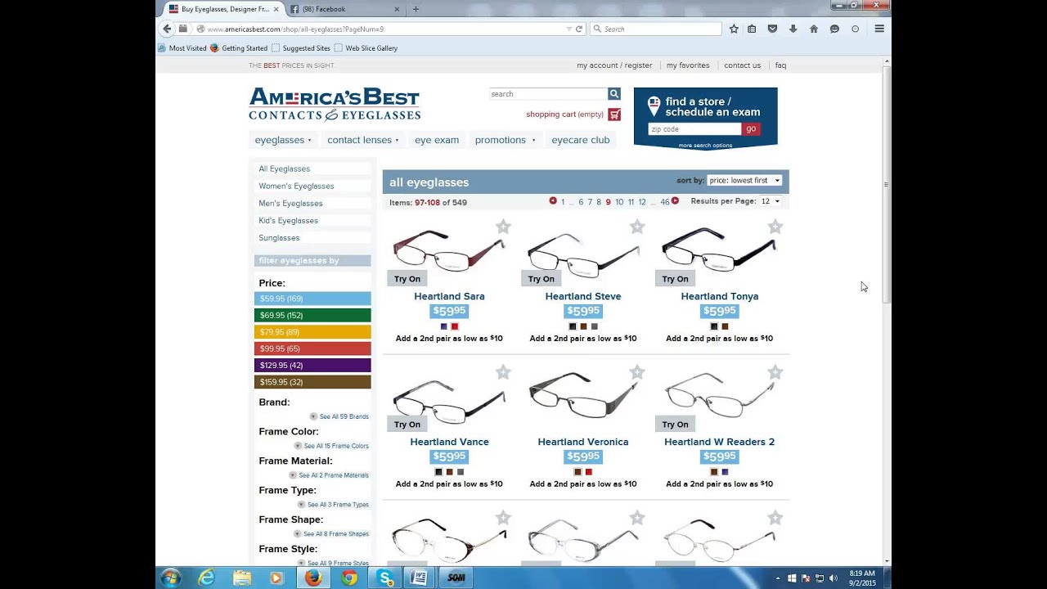Open the Firefox hamburger menu

[879, 29]
